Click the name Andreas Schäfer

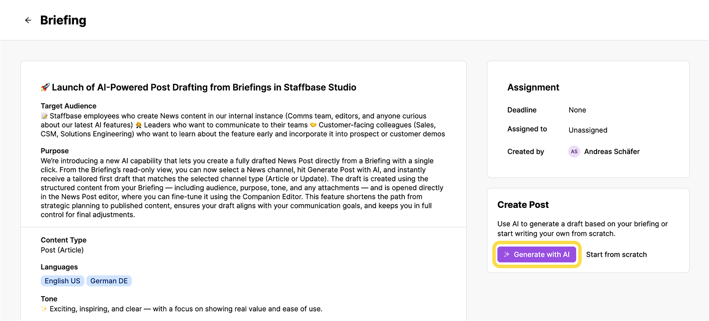pyautogui.click(x=612, y=152)
